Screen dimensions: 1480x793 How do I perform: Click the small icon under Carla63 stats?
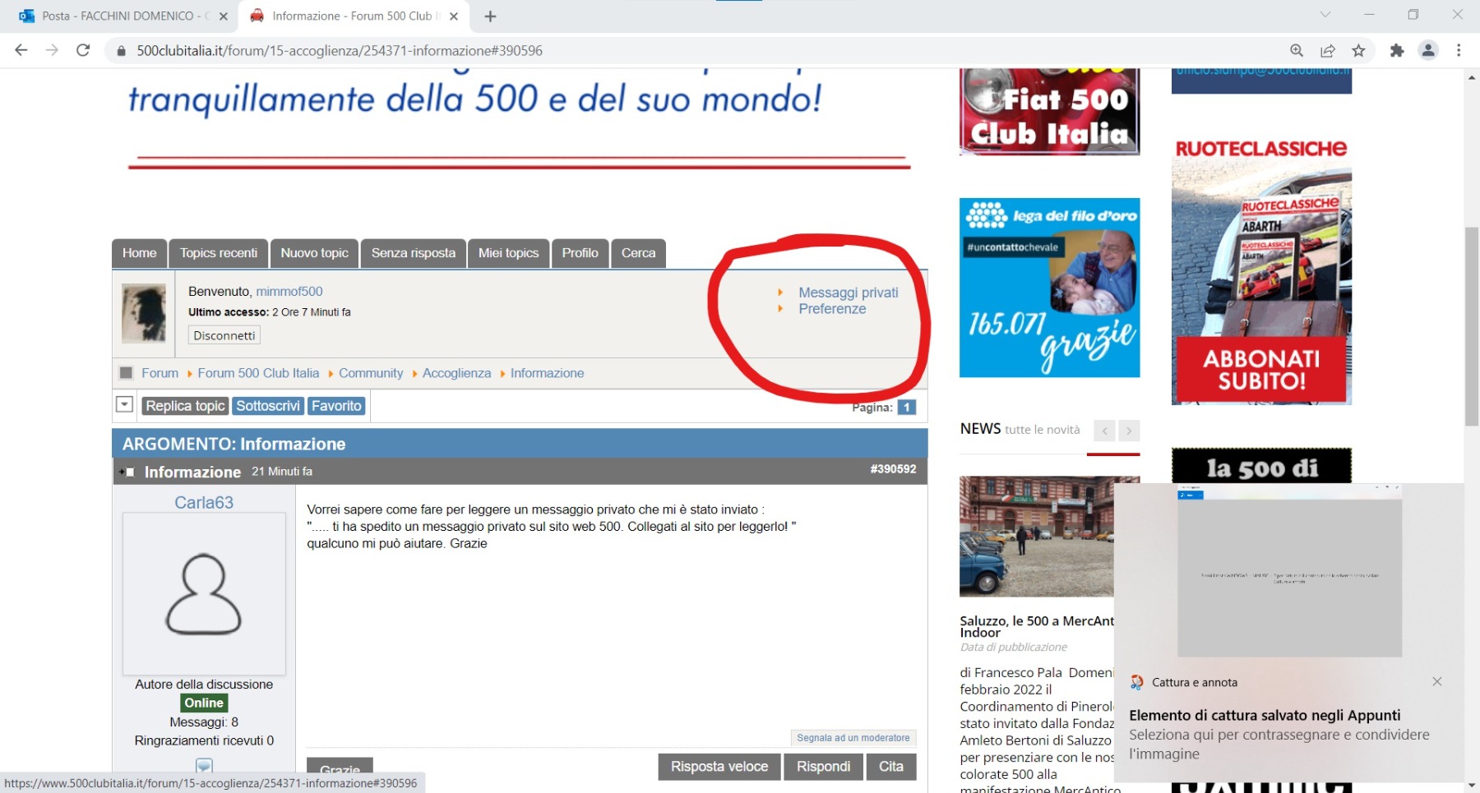pyautogui.click(x=205, y=765)
